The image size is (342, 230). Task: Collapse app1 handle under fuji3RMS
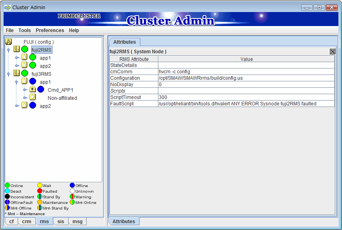(x=16, y=82)
